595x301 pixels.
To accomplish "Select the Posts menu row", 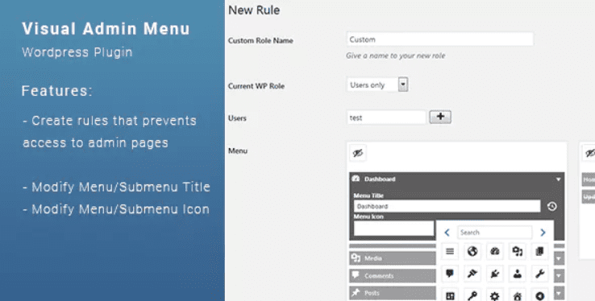I will tap(393, 293).
